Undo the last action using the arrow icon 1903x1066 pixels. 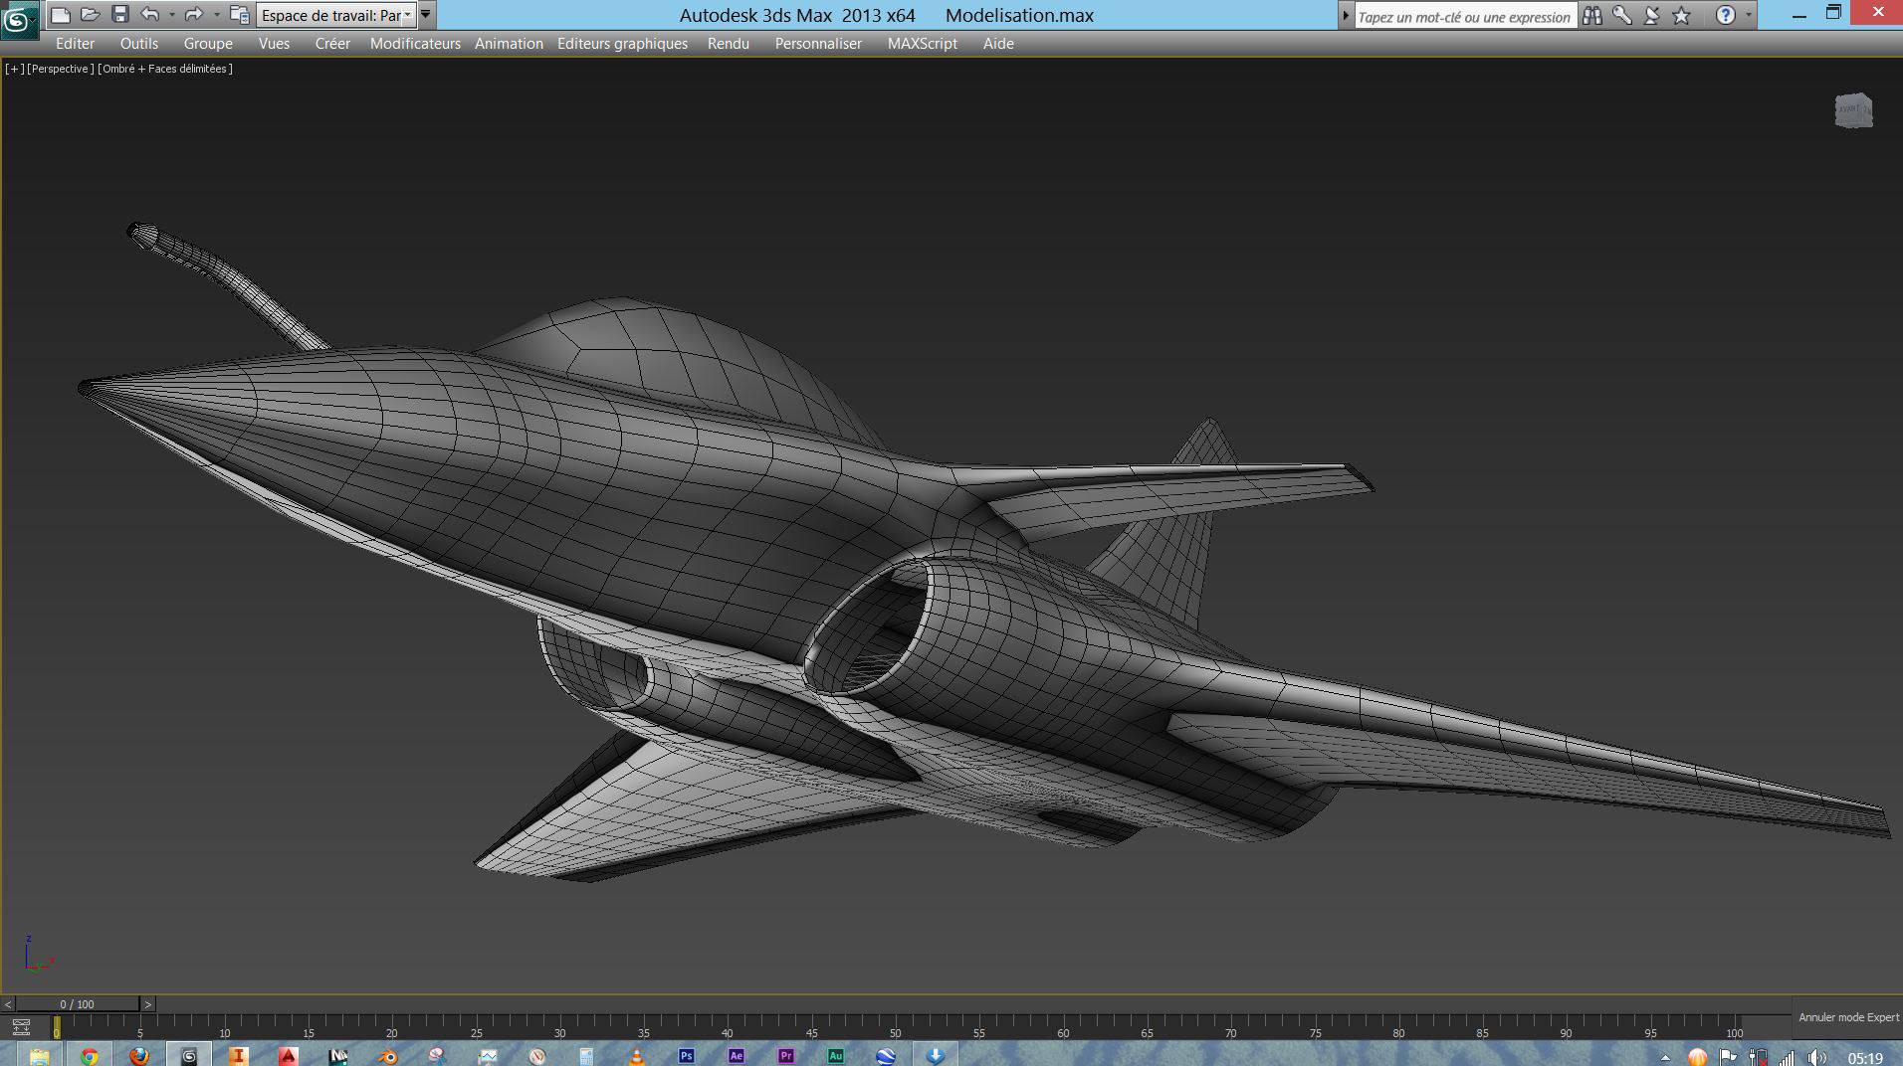pyautogui.click(x=149, y=15)
